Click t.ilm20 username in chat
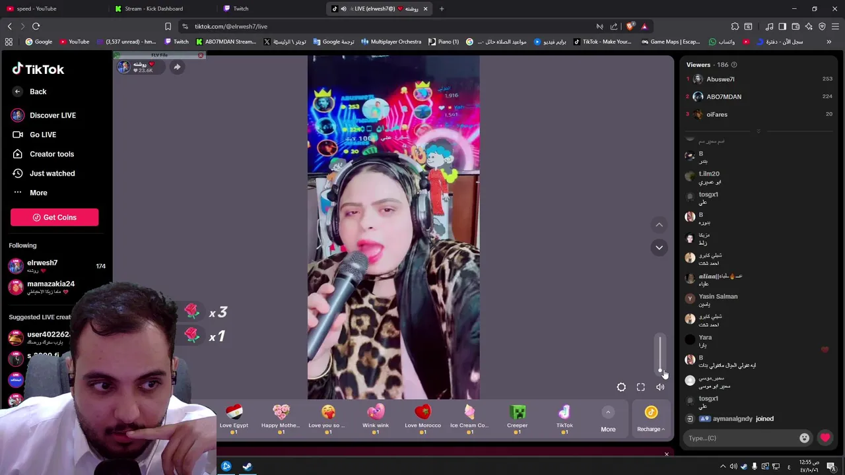Screen dimensions: 845x475 [x=709, y=174]
